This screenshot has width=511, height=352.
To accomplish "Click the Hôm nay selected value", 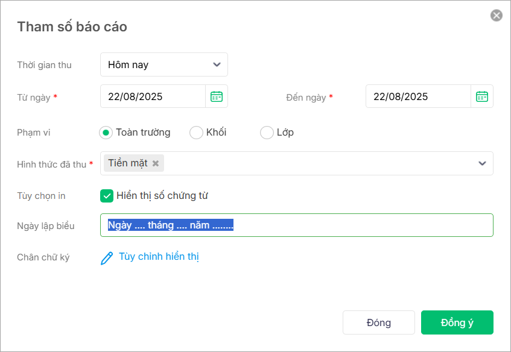I will [129, 64].
